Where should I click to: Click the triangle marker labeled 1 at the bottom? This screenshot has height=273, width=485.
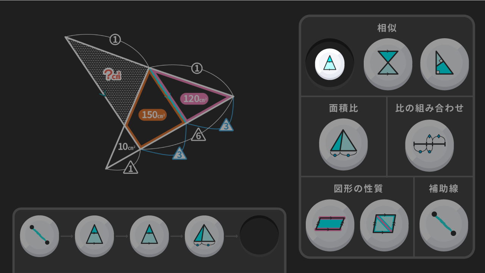pyautogui.click(x=131, y=168)
